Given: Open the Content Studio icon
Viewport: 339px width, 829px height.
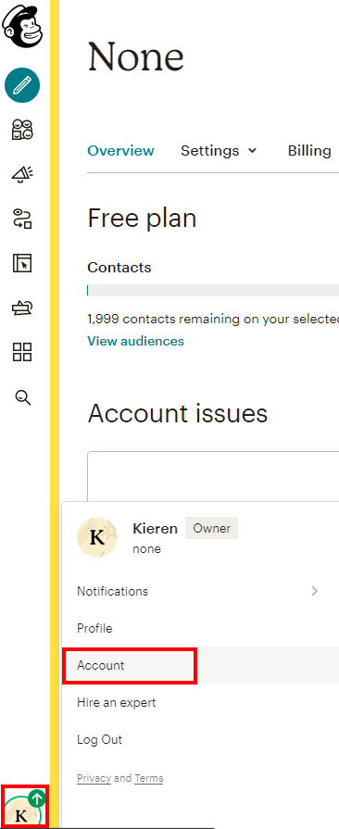Looking at the screenshot, I should coord(22,308).
